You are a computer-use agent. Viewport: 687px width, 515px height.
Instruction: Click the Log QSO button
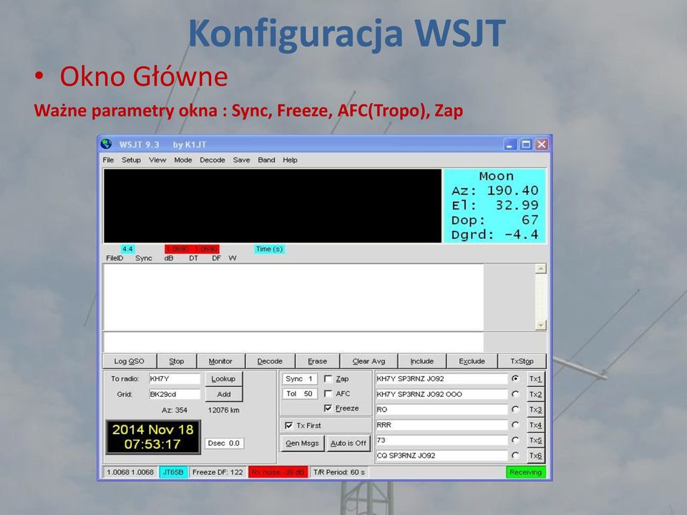tap(130, 361)
